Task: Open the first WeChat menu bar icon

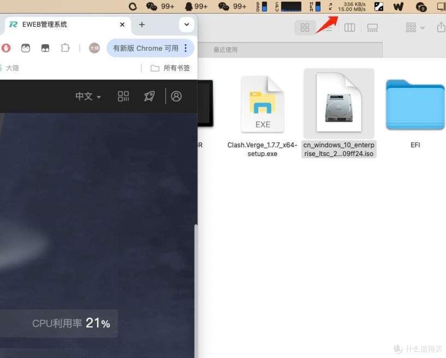Action: point(152,6)
